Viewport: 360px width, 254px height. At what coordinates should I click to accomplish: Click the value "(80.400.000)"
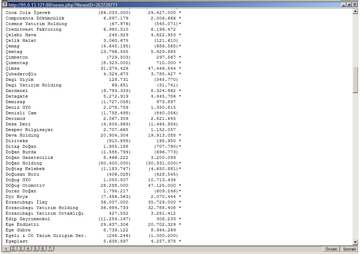(114, 163)
